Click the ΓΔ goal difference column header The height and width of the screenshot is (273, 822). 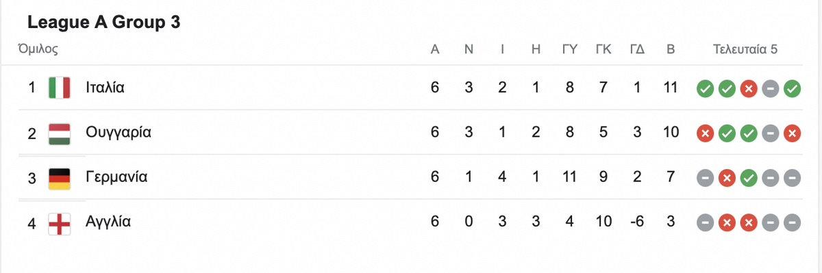tap(637, 49)
